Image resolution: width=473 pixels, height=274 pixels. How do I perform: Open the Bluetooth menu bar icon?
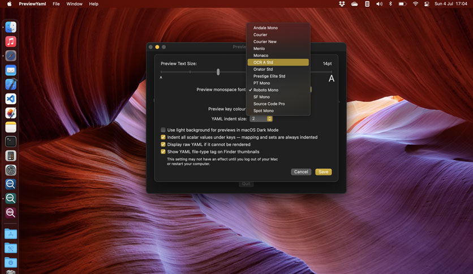390,4
